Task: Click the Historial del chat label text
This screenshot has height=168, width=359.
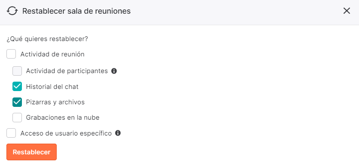Action: coord(52,87)
